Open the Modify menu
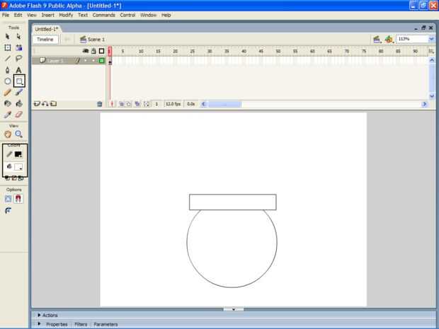The width and height of the screenshot is (439, 329). 66,15
